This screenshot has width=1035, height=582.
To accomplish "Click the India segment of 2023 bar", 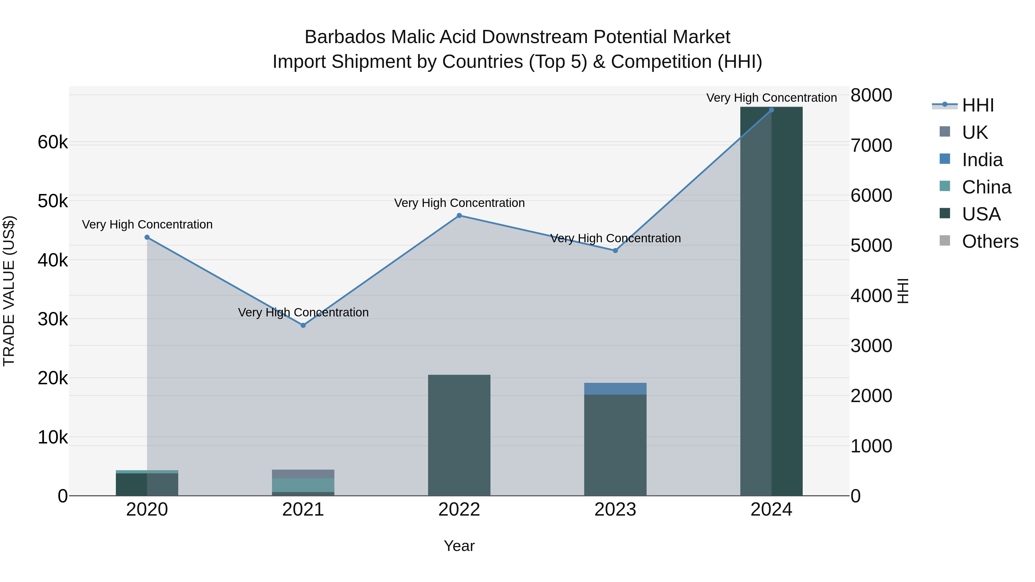I will (x=615, y=389).
